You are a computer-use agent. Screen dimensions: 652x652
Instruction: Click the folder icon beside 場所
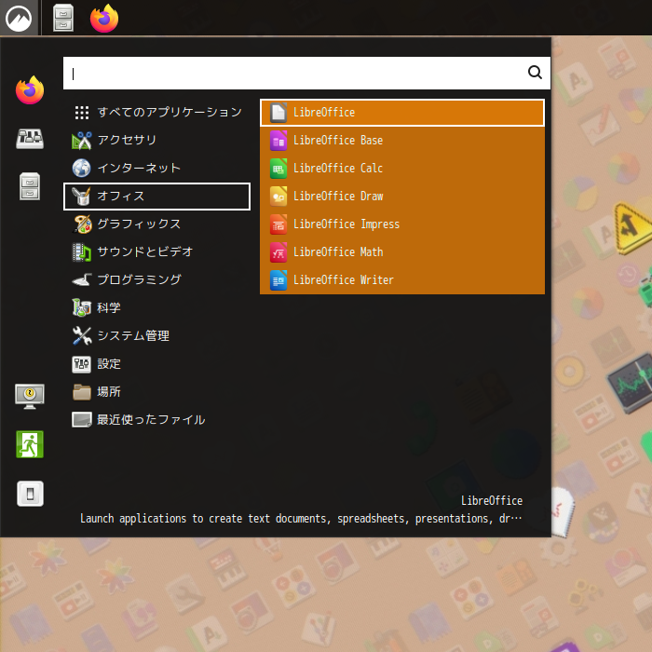tap(82, 392)
